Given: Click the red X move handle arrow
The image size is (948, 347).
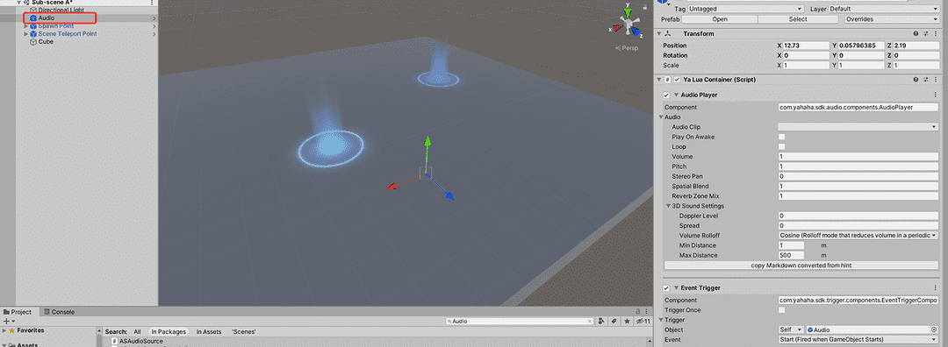Looking at the screenshot, I should 391,187.
